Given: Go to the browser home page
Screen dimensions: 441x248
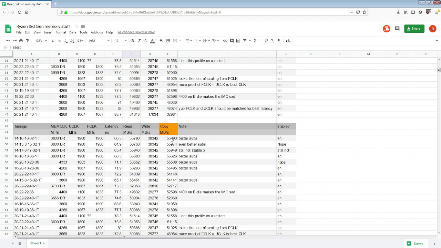Looking at the screenshot, I should click(x=27, y=12).
